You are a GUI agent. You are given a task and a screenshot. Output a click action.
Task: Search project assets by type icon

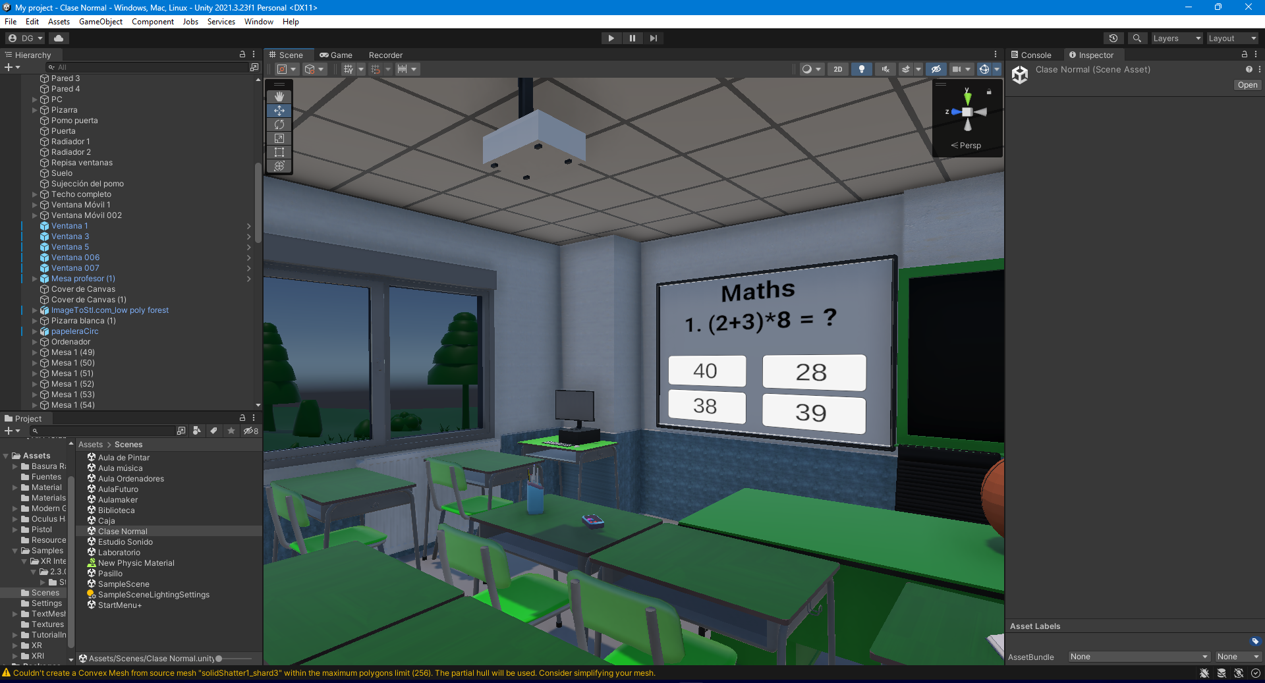(x=196, y=431)
